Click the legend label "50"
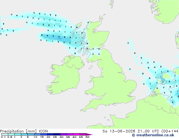Screen dimensions: 179x138 [87, 137]
